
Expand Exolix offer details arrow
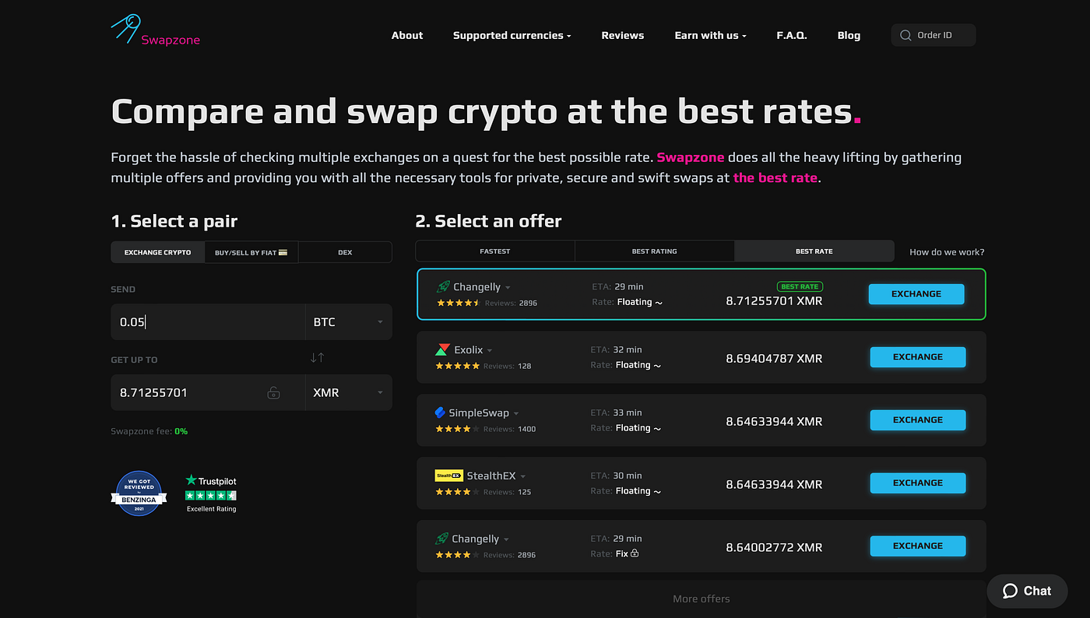(x=490, y=351)
